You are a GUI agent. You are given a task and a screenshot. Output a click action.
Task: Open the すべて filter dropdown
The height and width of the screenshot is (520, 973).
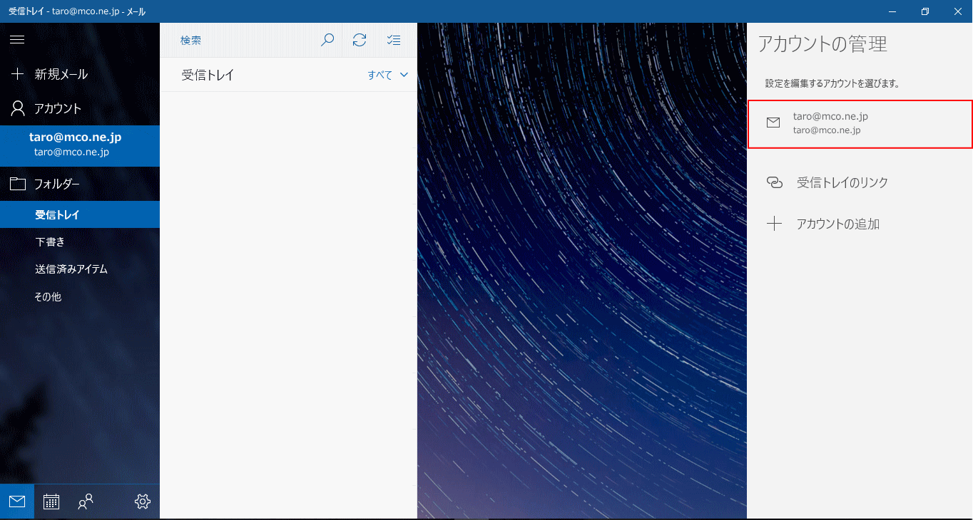pos(387,75)
